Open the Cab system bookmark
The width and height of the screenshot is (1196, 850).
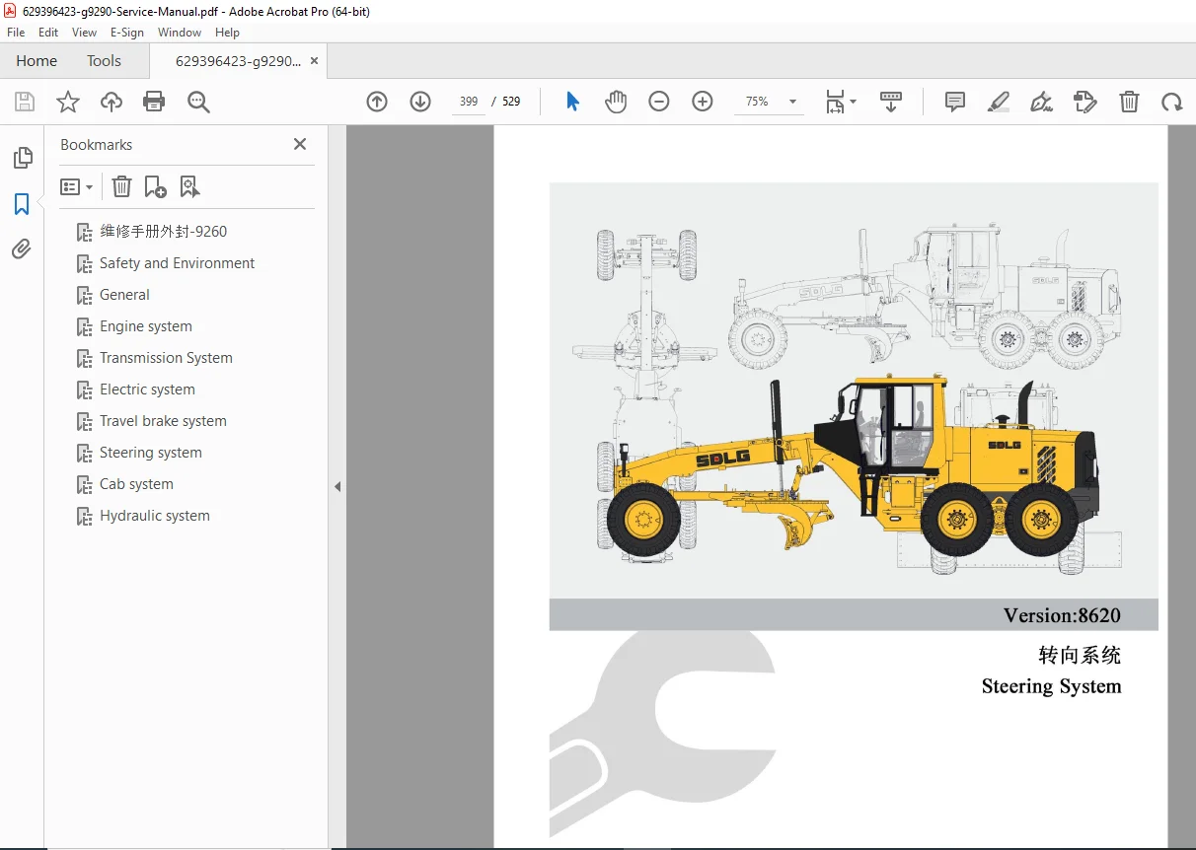click(x=136, y=484)
